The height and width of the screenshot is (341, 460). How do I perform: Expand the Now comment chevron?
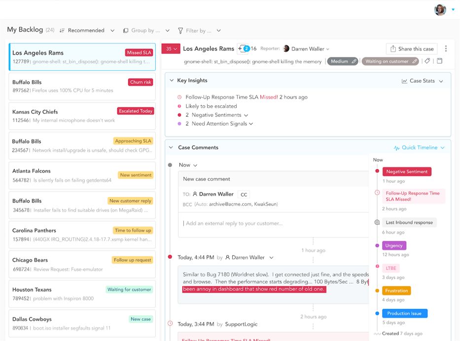pos(195,166)
